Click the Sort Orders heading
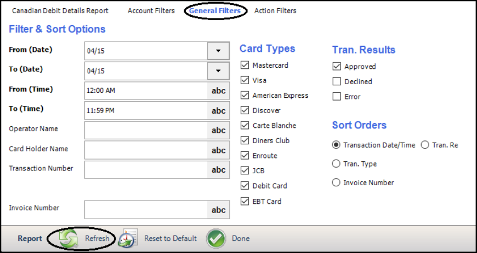 (359, 125)
